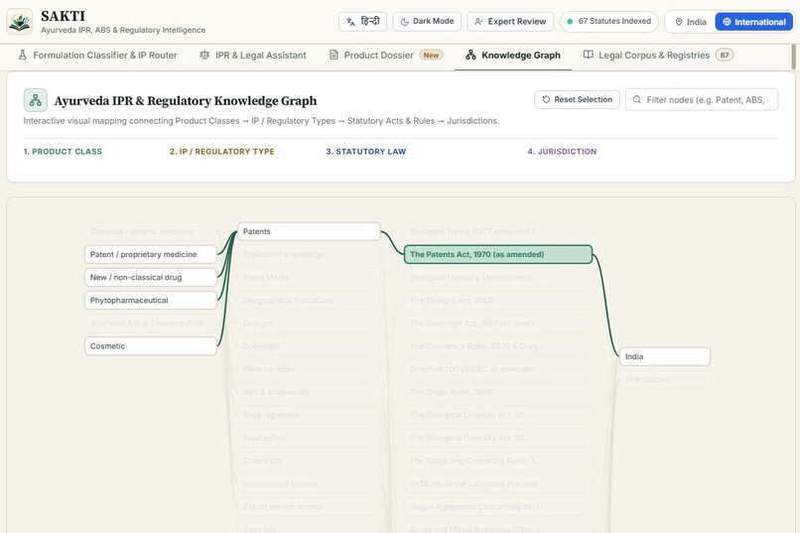Image resolution: width=800 pixels, height=533 pixels.
Task: Switch language with the Hindi translate button
Action: point(362,22)
